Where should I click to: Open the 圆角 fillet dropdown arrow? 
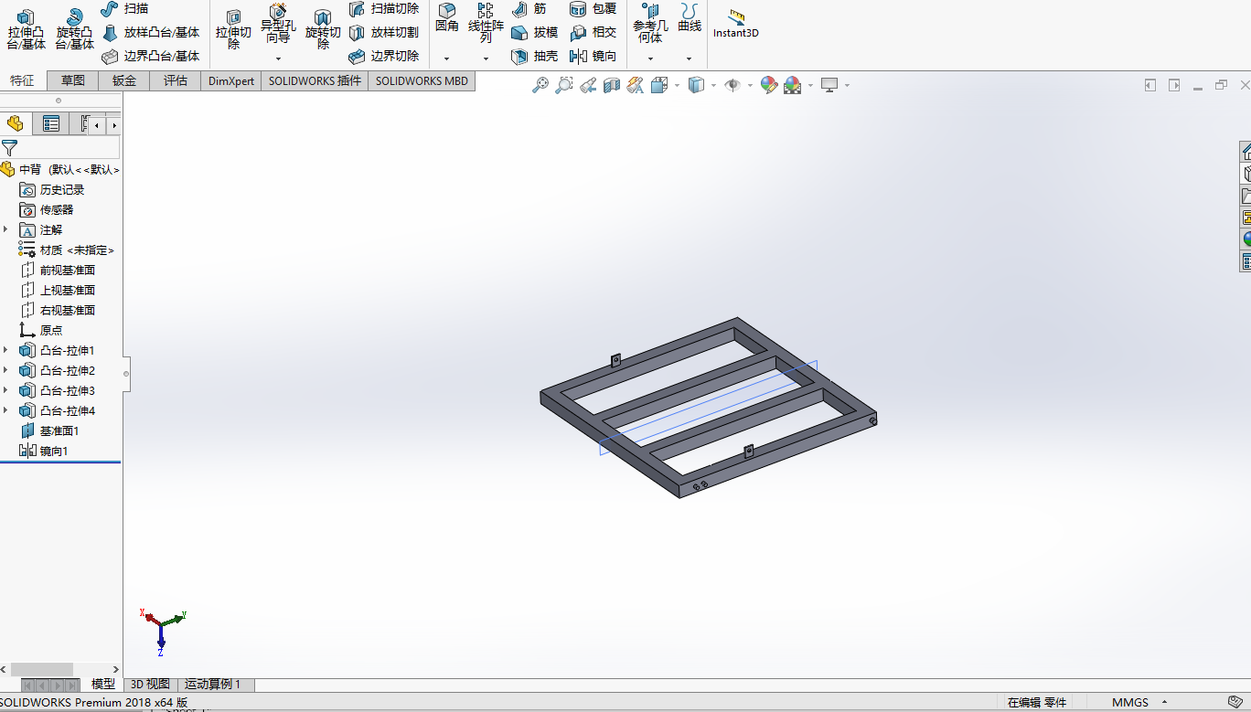click(x=447, y=58)
